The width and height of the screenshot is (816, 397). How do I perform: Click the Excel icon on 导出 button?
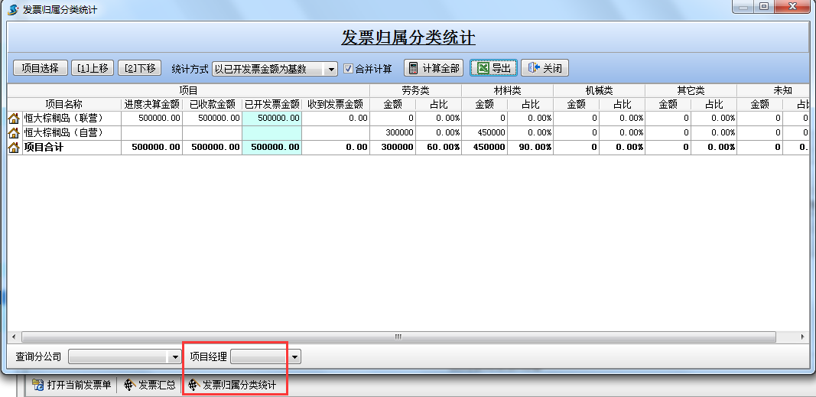483,68
